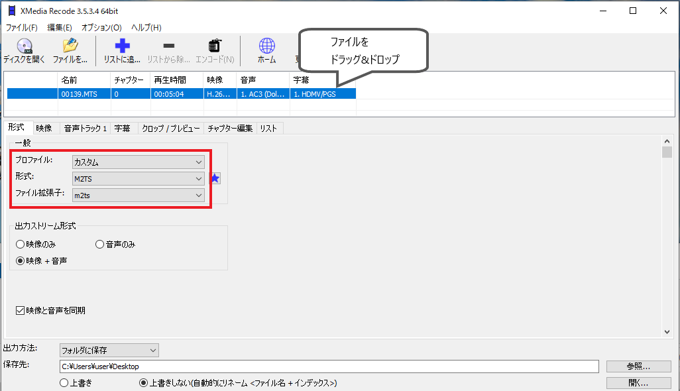Click the リストから除去 minus icon
The height and width of the screenshot is (391, 680).
(169, 51)
